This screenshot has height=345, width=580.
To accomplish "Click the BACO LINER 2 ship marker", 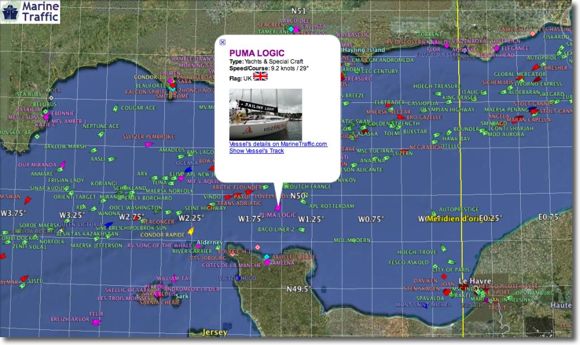I will pos(302,229).
